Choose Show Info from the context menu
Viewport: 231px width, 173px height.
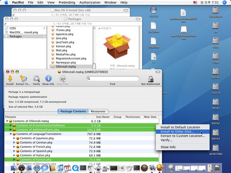tap(183, 147)
